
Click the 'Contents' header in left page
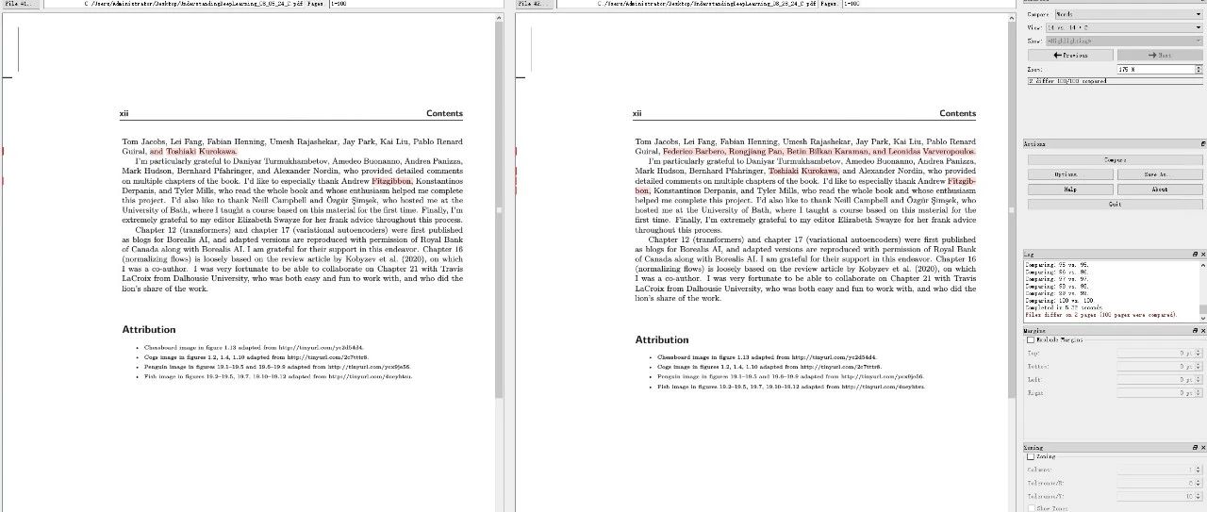(444, 113)
